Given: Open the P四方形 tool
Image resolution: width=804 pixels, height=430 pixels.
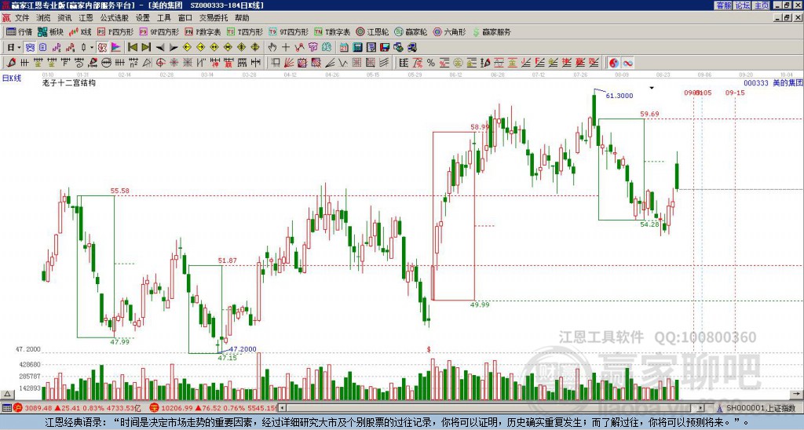Looking at the screenshot, I should pyautogui.click(x=115, y=31).
